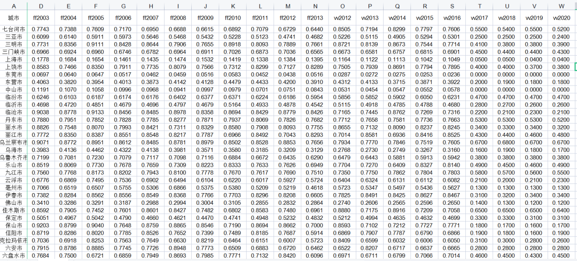
Task: Click the w2012 header cell
Action: 342,18
